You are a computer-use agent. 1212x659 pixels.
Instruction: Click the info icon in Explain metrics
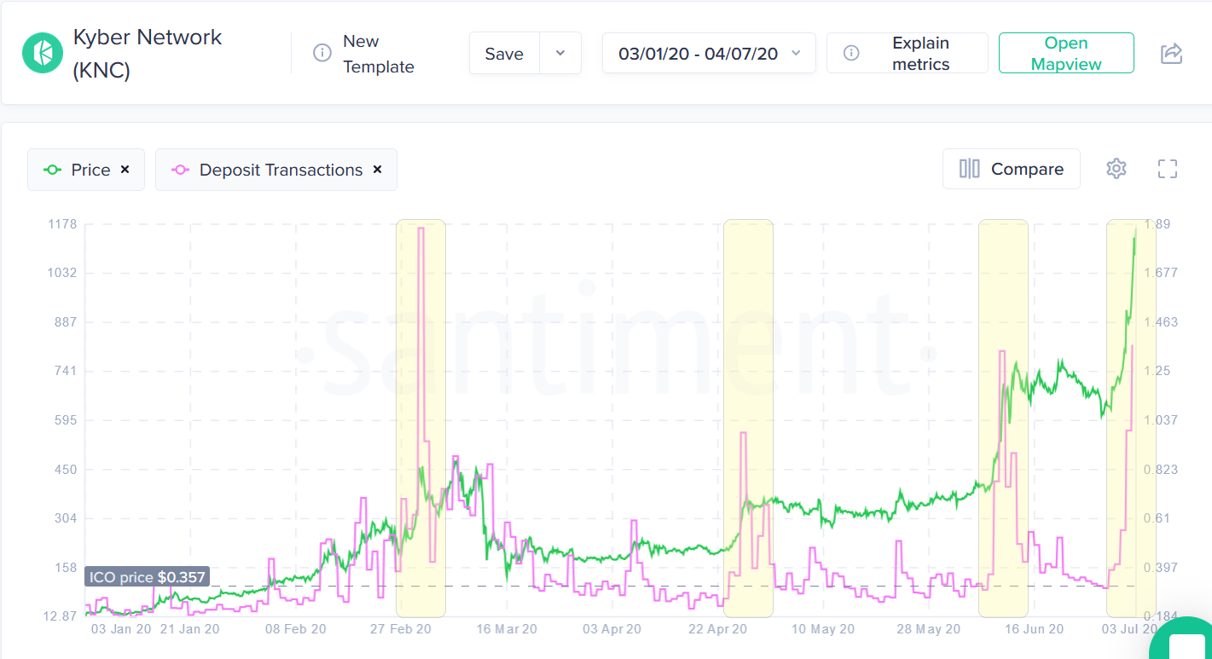click(851, 53)
